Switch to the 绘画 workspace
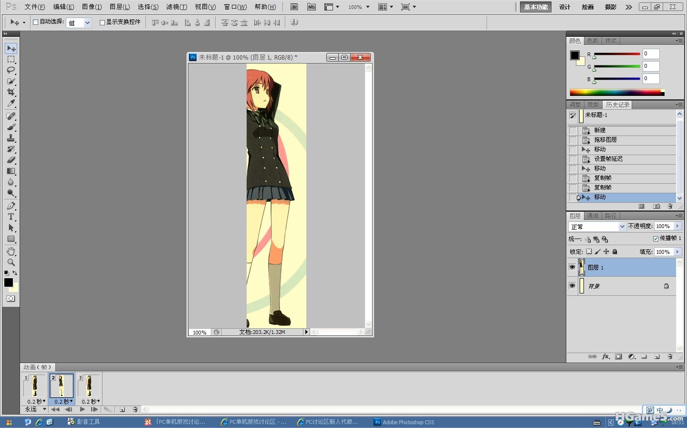This screenshot has width=687, height=428. [588, 7]
